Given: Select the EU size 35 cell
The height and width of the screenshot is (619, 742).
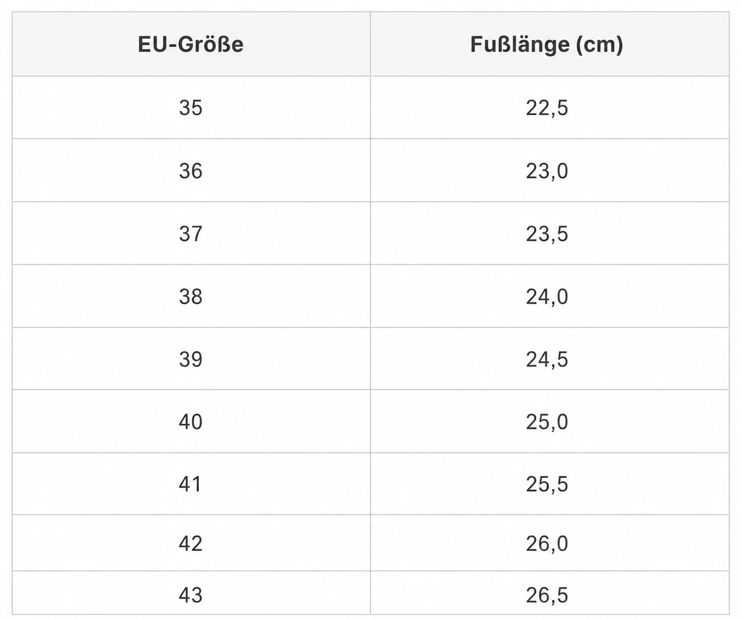Looking at the screenshot, I should (x=191, y=108).
